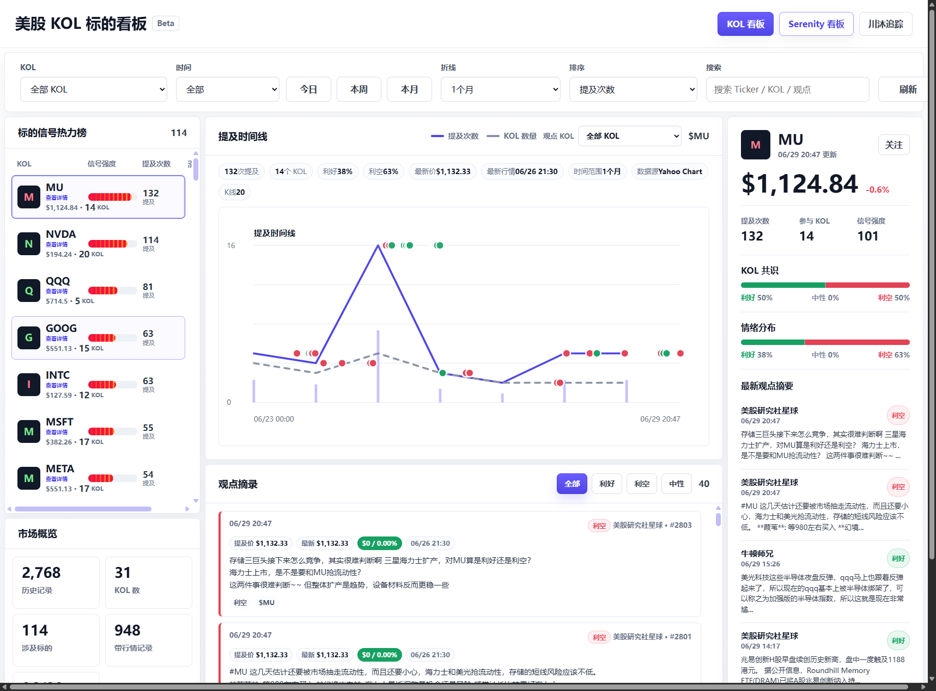936x691 pixels.
Task: Open the 查看详情 link under META
Action: point(57,479)
